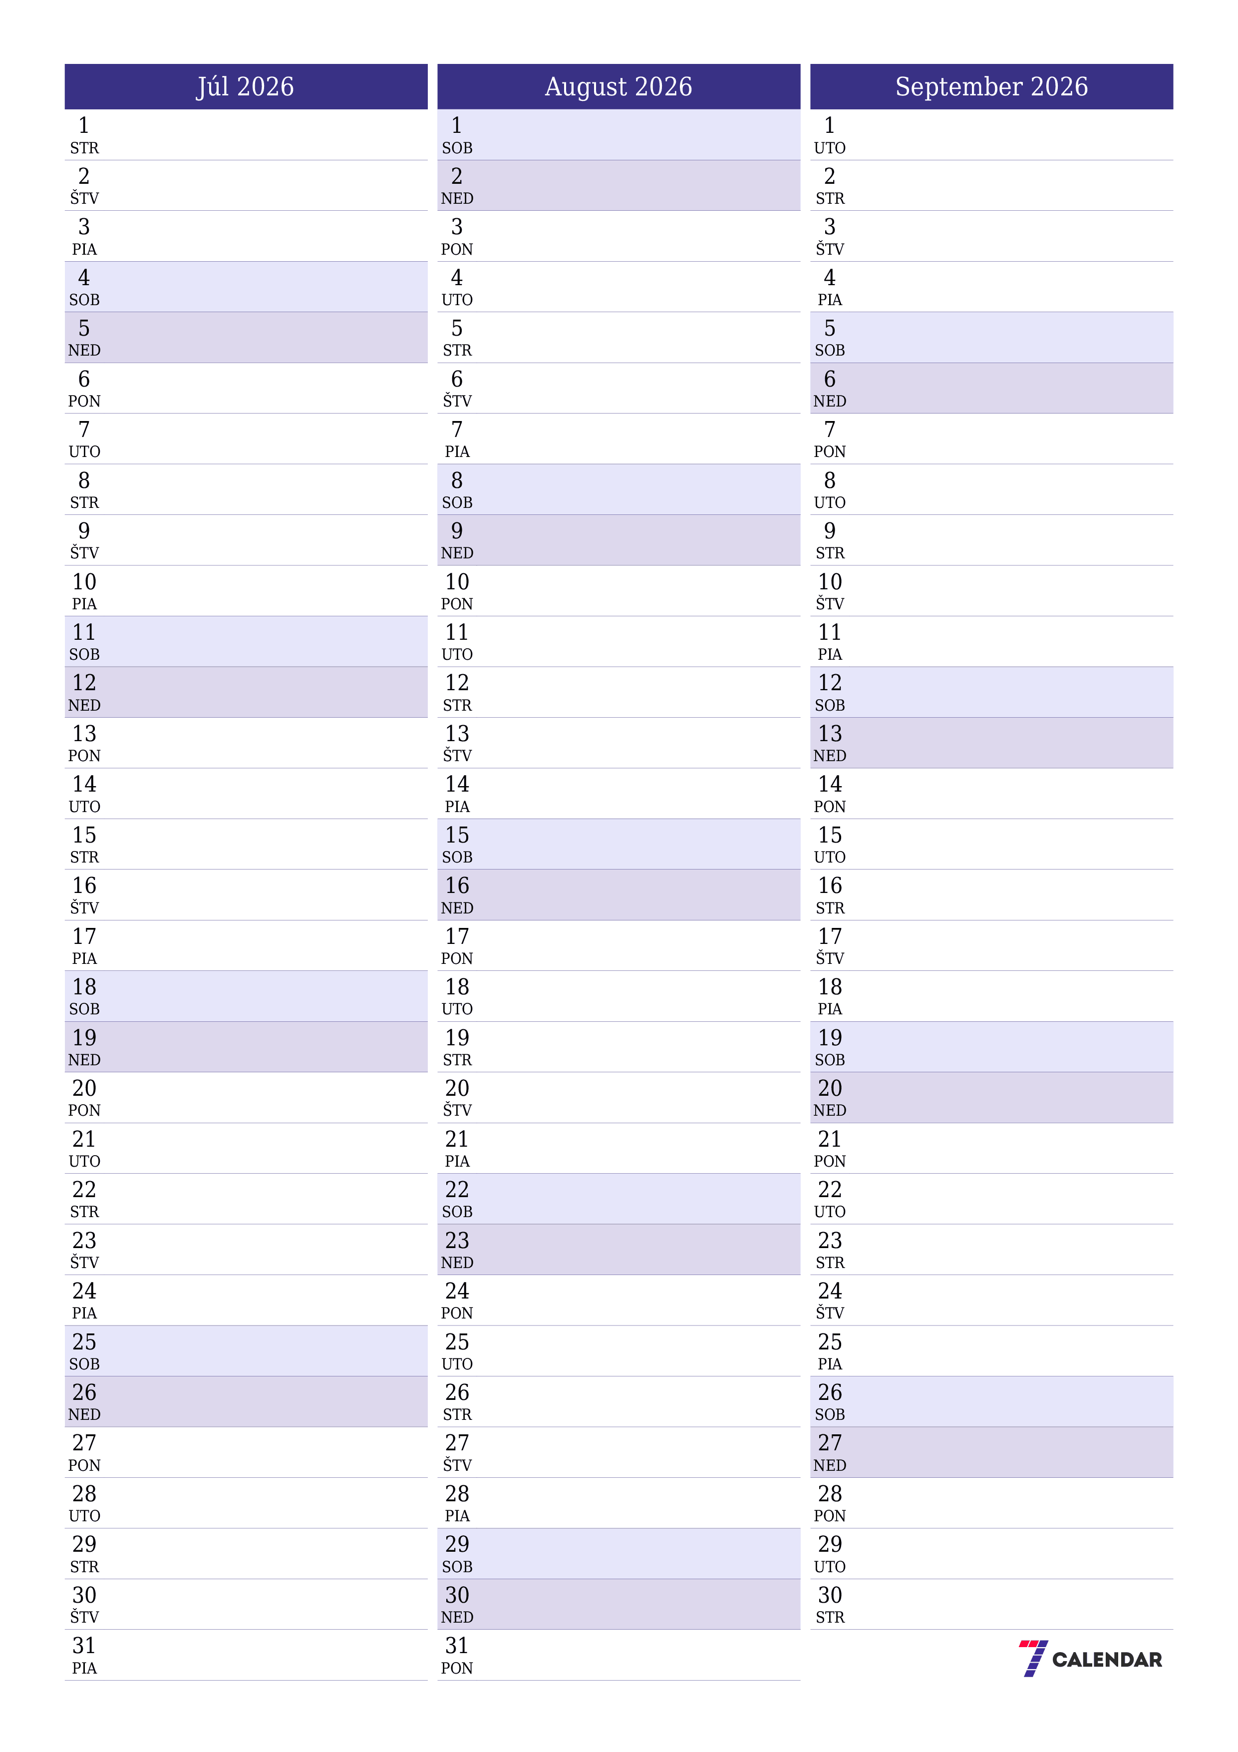Select August 8 SOB highlighted row
The width and height of the screenshot is (1238, 1752).
click(x=619, y=485)
